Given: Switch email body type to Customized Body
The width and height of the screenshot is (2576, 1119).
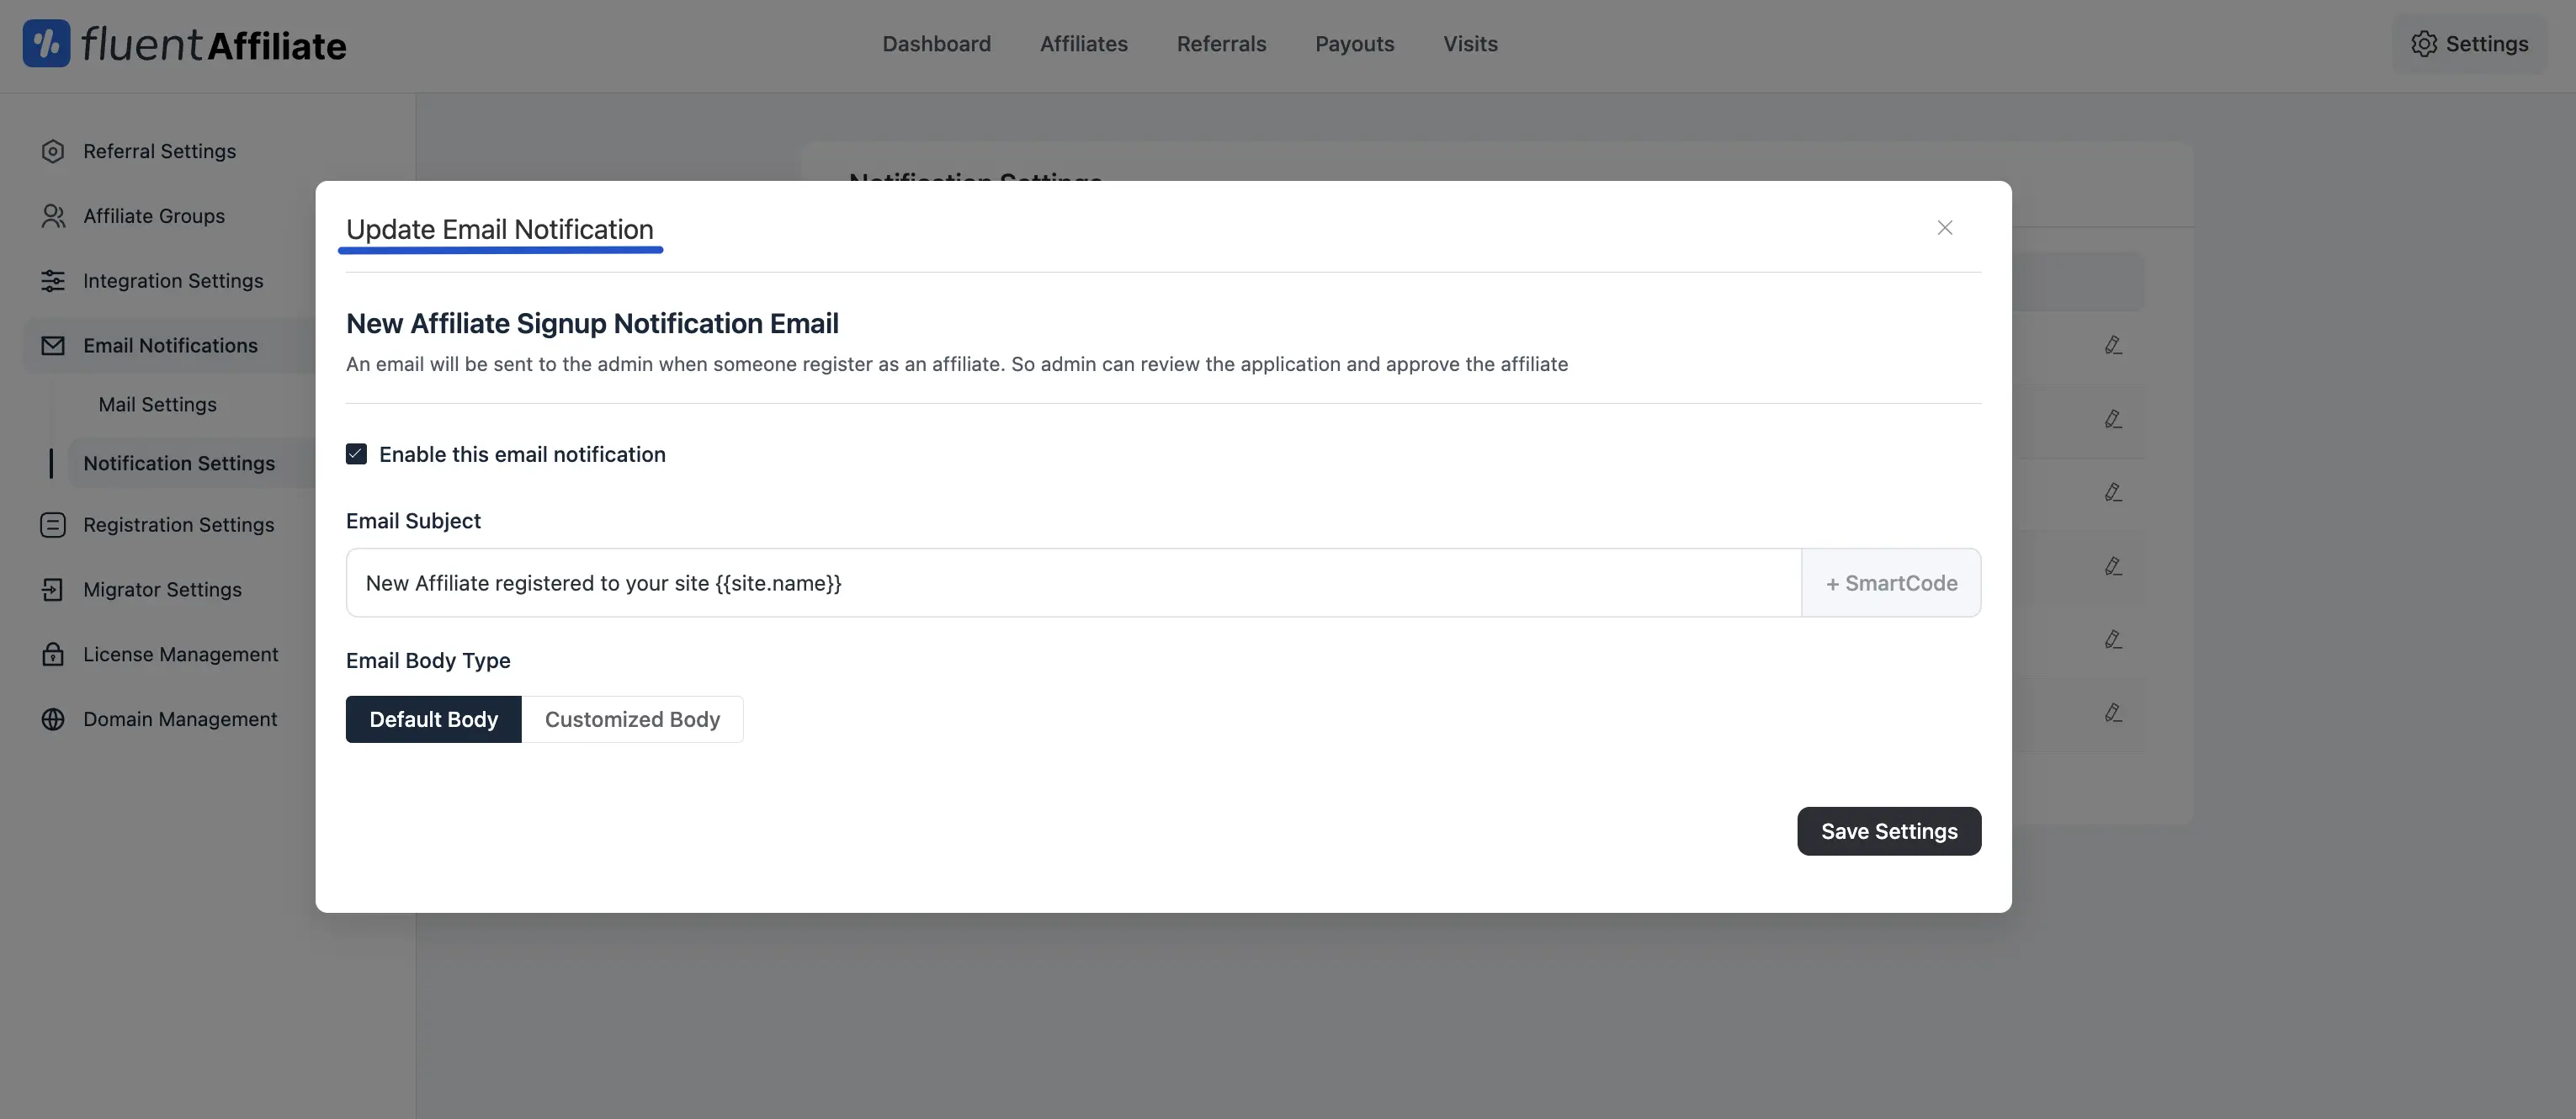Looking at the screenshot, I should pos(632,719).
